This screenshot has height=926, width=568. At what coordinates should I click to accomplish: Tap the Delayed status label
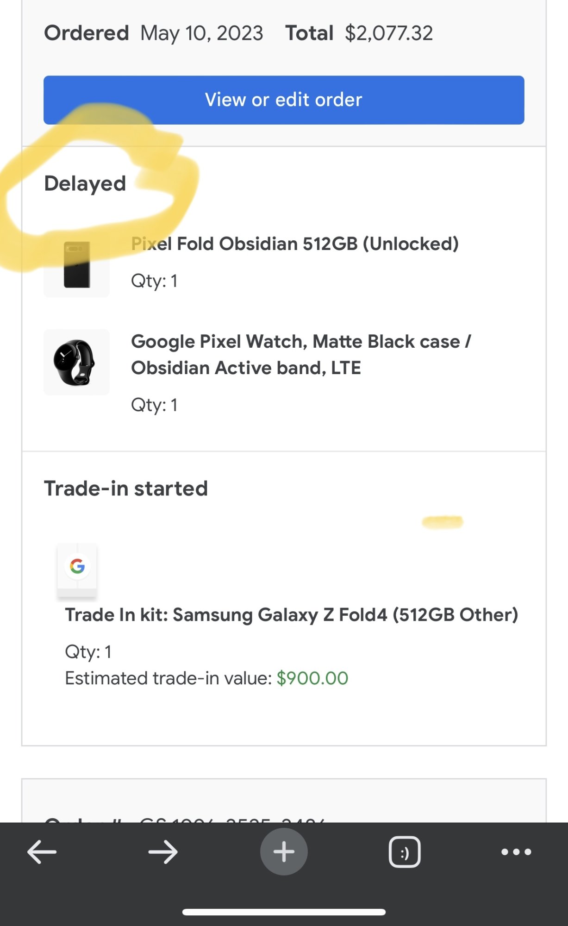[x=85, y=183]
